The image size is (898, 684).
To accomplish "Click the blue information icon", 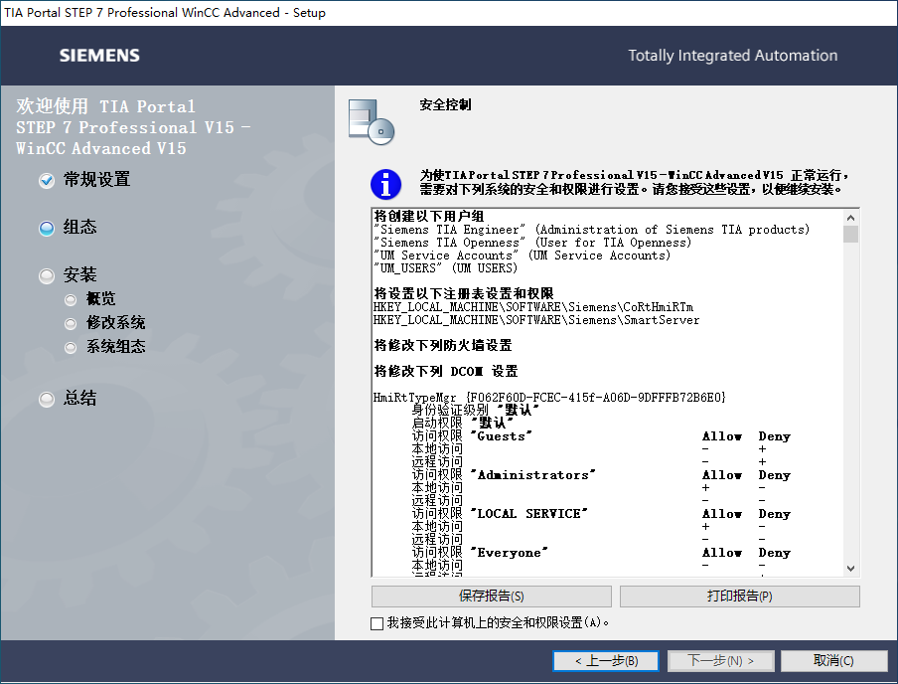I will [385, 184].
